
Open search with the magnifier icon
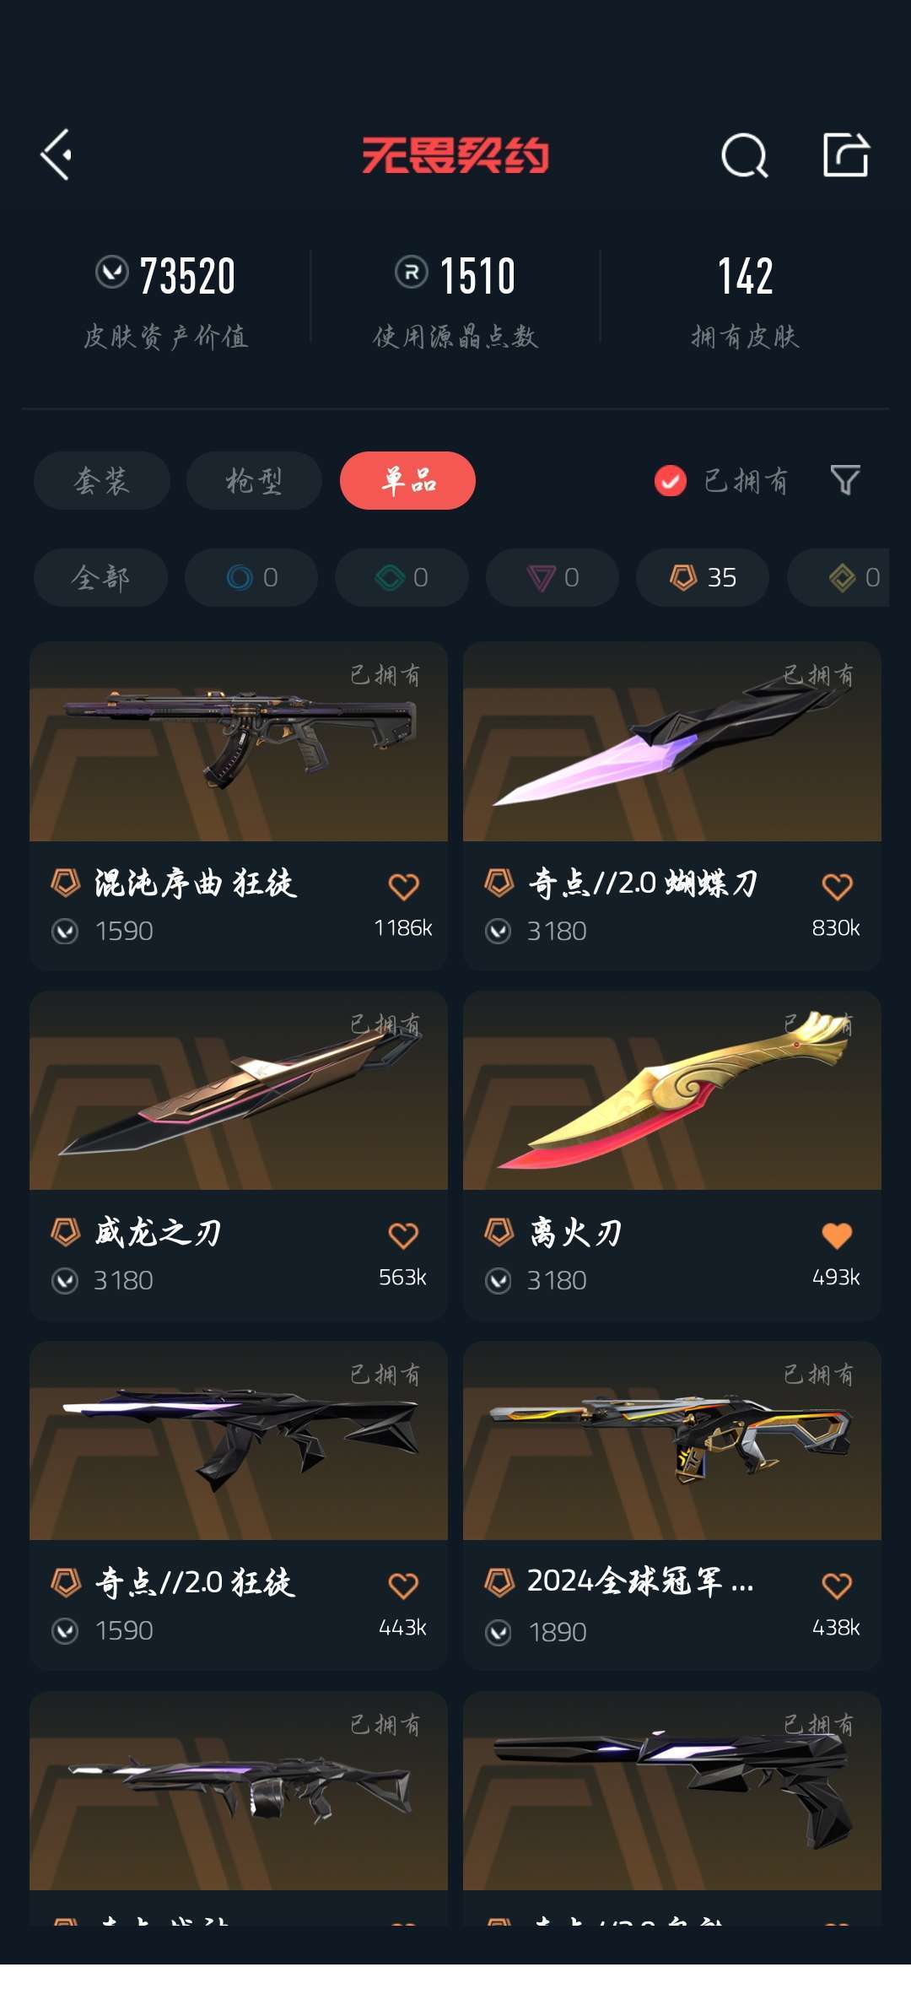click(744, 155)
